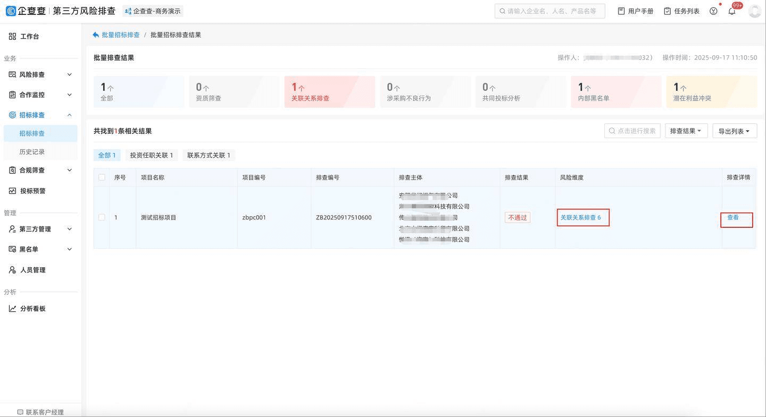The width and height of the screenshot is (766, 417).
Task: Collapse the 招标排查 menu chevron
Action: point(69,115)
